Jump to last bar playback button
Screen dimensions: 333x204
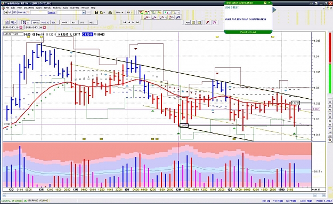pyautogui.click(x=137, y=22)
